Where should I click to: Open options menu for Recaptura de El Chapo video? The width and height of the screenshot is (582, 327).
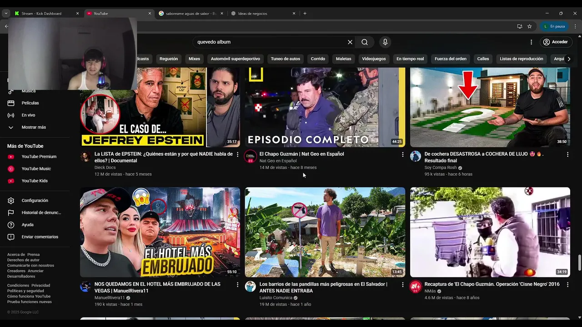pyautogui.click(x=567, y=284)
